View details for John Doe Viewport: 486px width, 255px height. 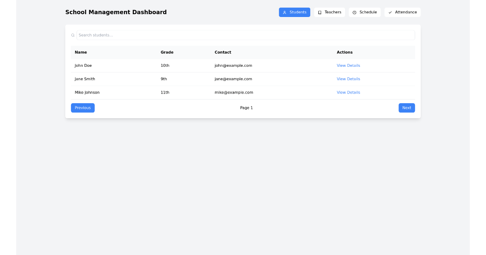[x=348, y=65]
